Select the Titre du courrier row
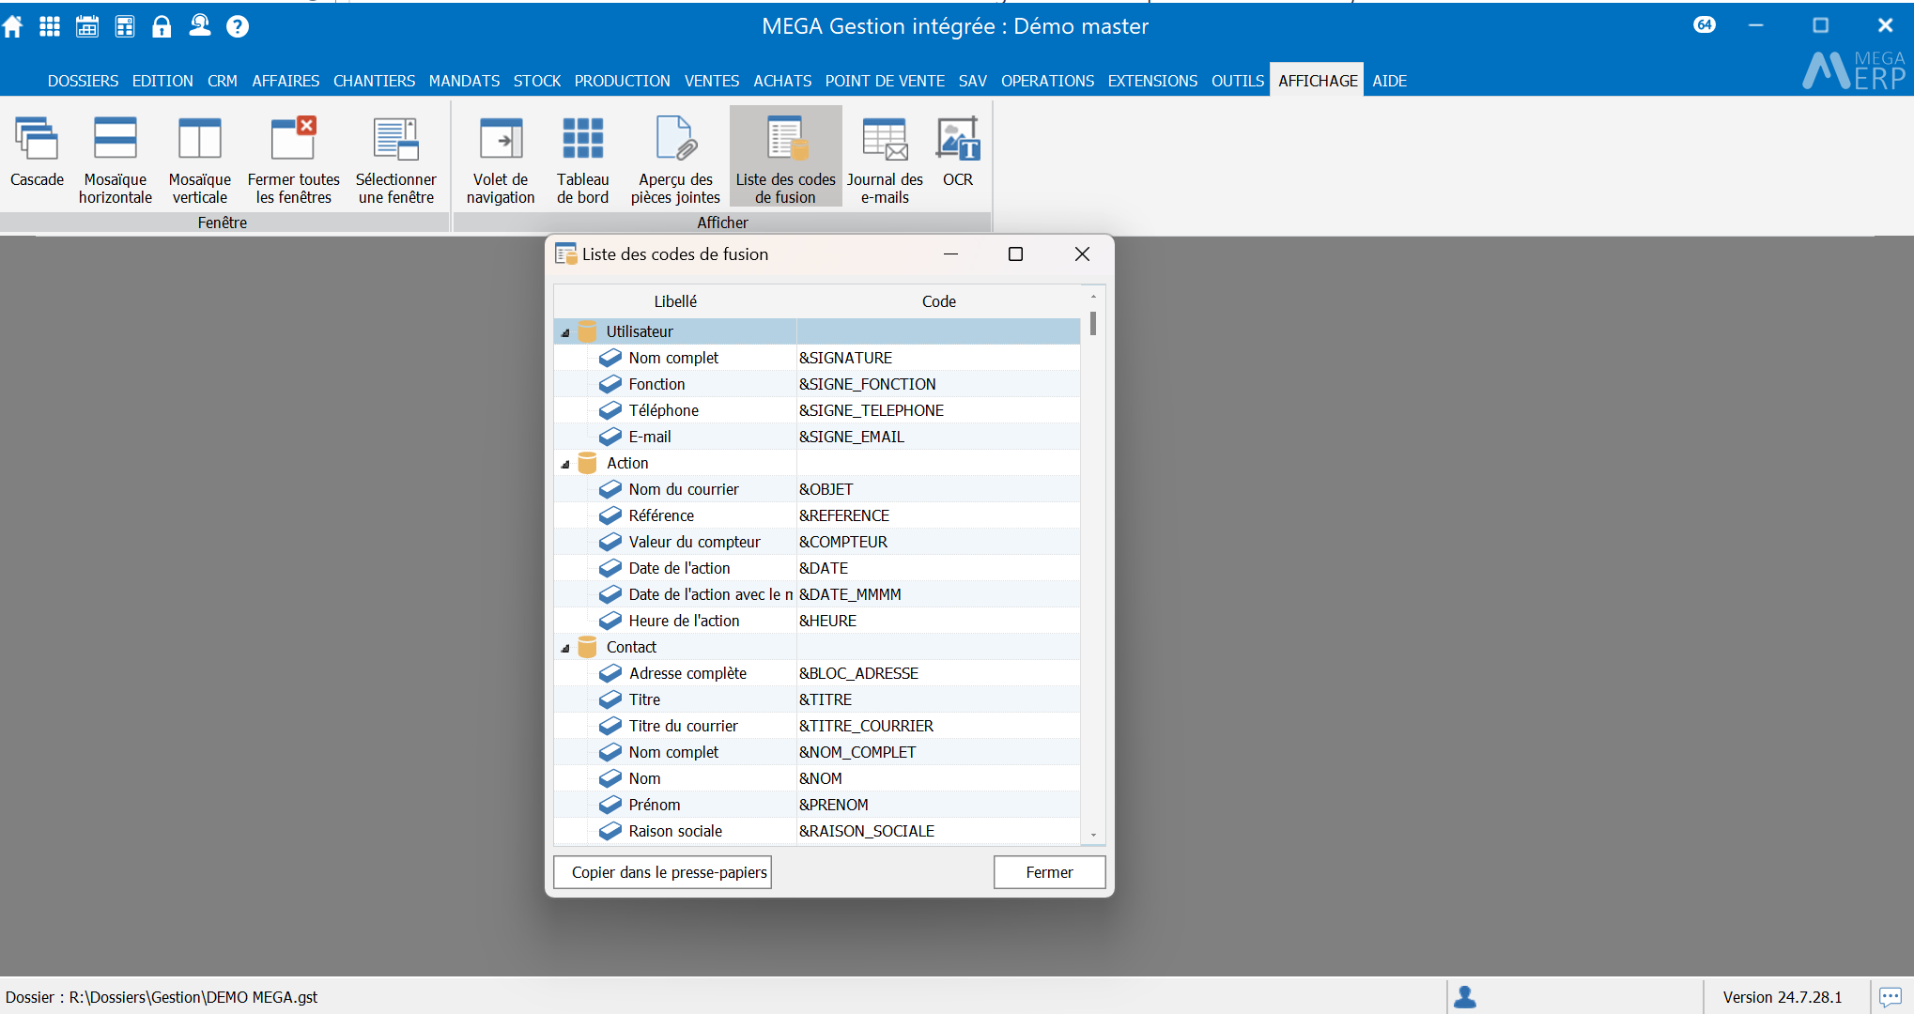This screenshot has width=1914, height=1014. pyautogui.click(x=816, y=726)
